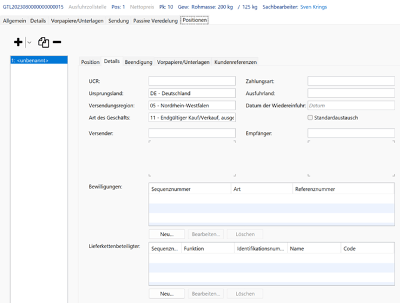This screenshot has height=303, width=400.
Task: Click the Empfänger input field
Action: pos(351,133)
